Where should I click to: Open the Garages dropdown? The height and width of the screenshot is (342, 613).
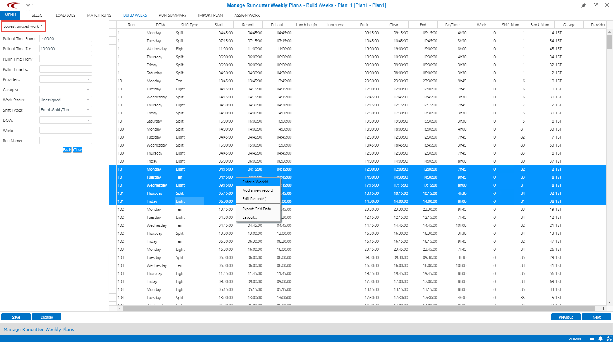click(x=88, y=89)
